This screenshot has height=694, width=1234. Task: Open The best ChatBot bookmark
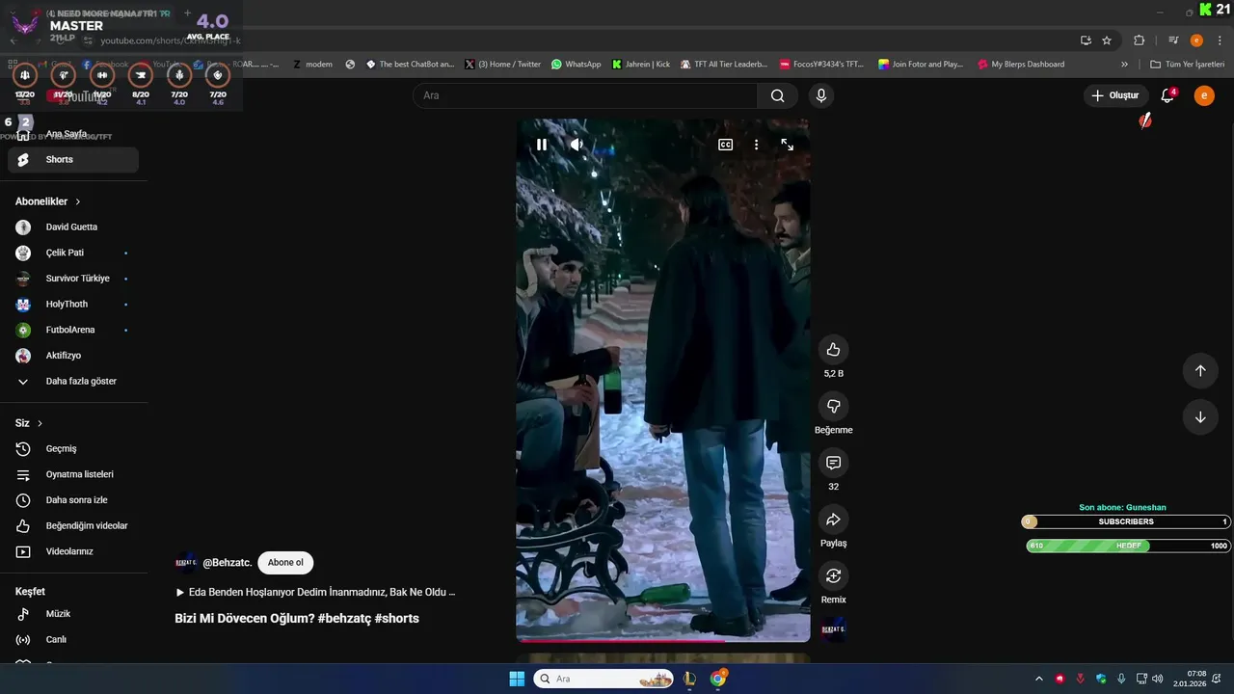coord(410,65)
